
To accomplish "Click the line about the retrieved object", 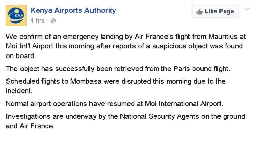I will coord(118,68).
